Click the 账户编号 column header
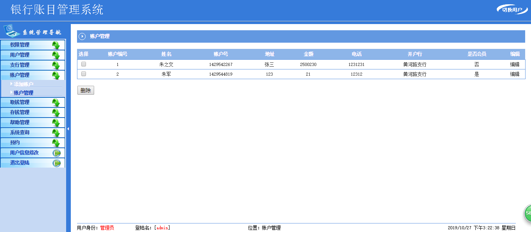The width and height of the screenshot is (531, 232). 117,54
